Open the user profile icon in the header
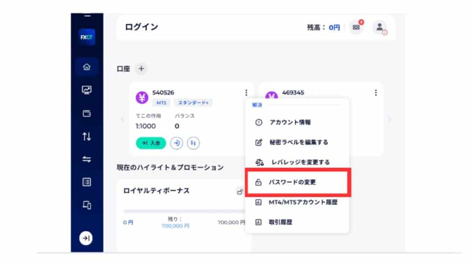Screen dimensions: 473x266 pos(380,27)
